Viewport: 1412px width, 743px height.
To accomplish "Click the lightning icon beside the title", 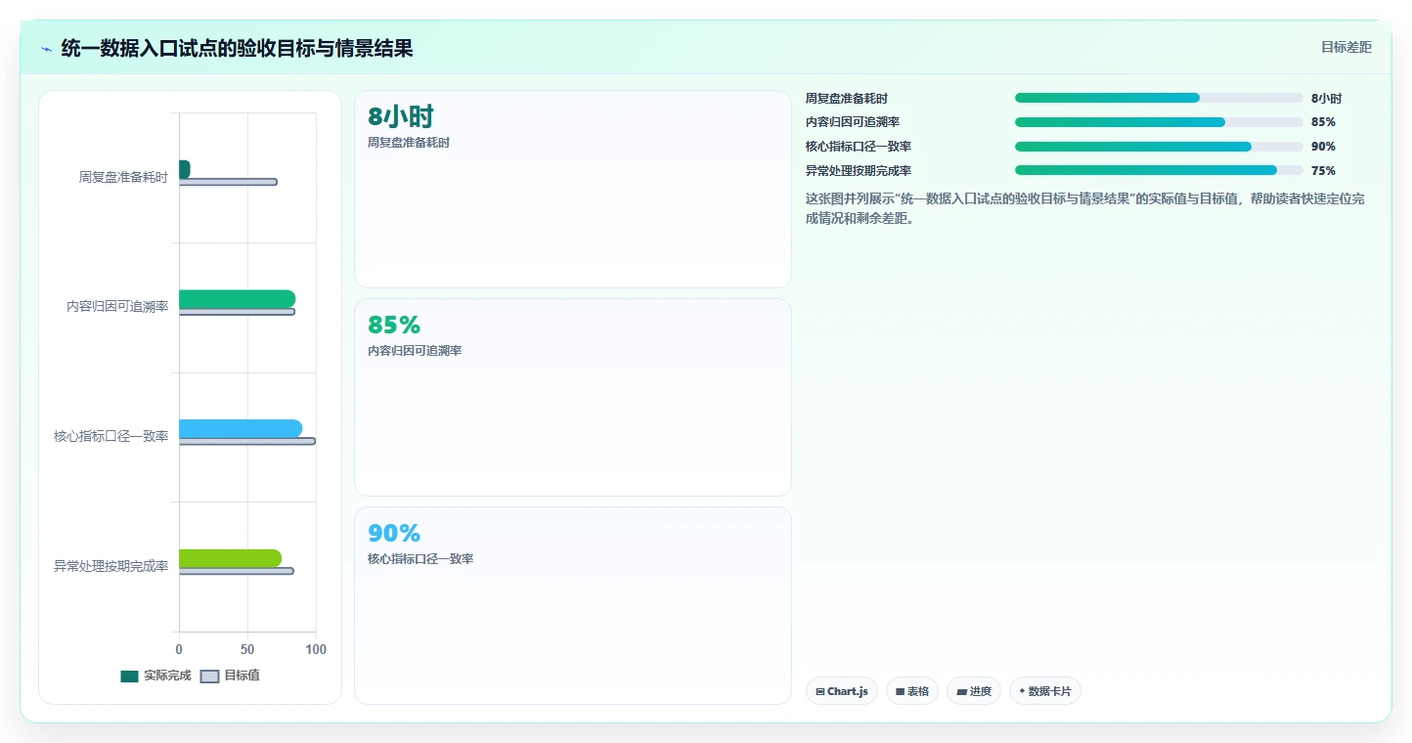I will [46, 49].
